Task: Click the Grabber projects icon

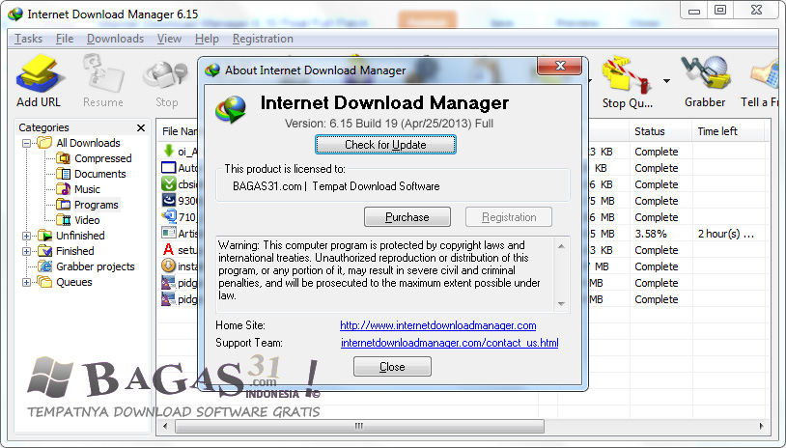Action: (x=44, y=266)
